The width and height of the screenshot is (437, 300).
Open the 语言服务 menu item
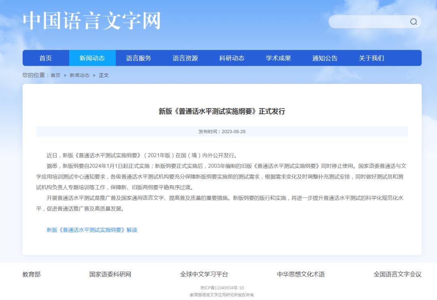(139, 58)
